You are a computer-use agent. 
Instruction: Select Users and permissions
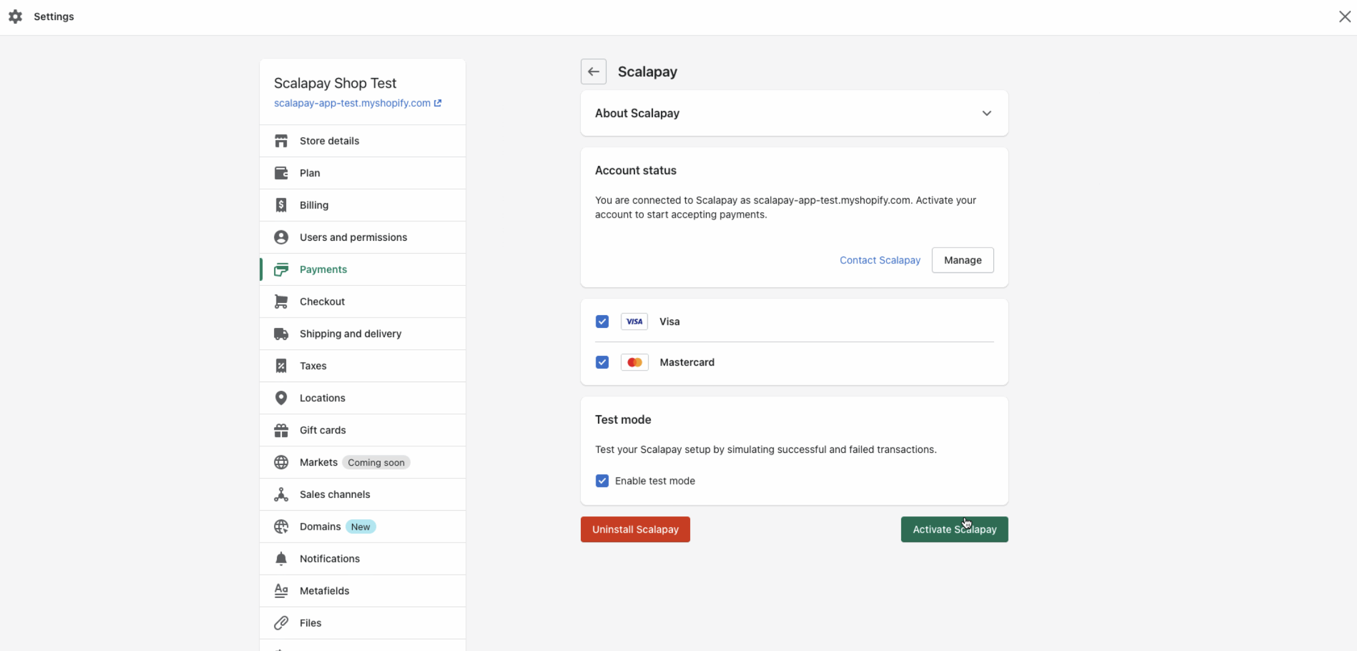pos(362,237)
